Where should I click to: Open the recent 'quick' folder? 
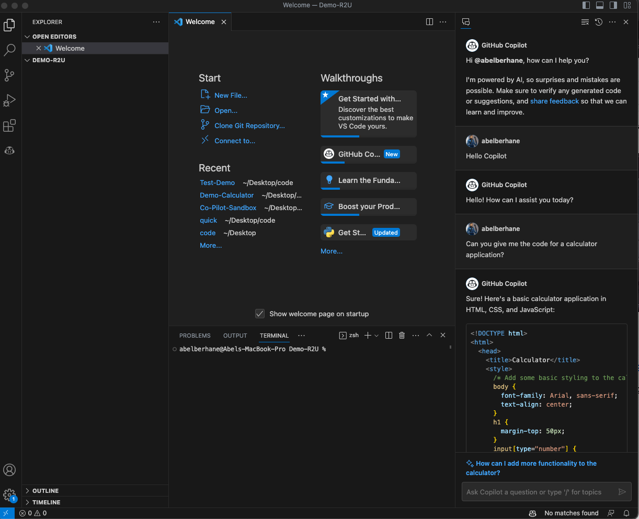coord(209,220)
